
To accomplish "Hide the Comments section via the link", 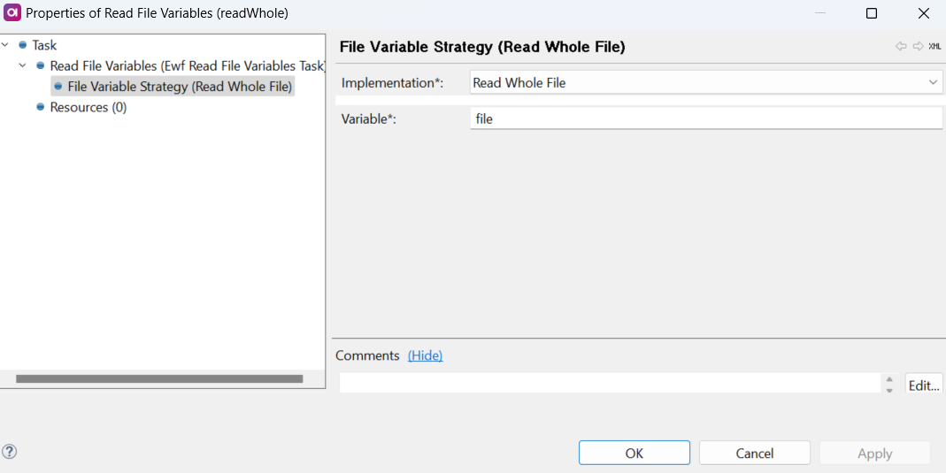I will pos(425,355).
